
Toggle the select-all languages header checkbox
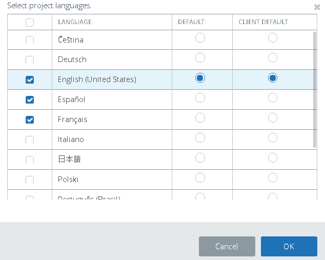point(30,22)
